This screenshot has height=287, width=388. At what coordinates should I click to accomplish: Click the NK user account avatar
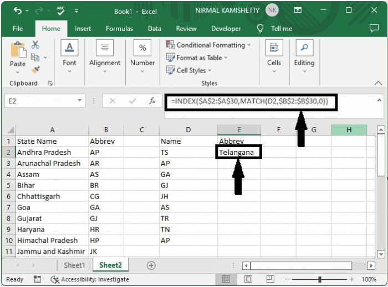pyautogui.click(x=272, y=10)
